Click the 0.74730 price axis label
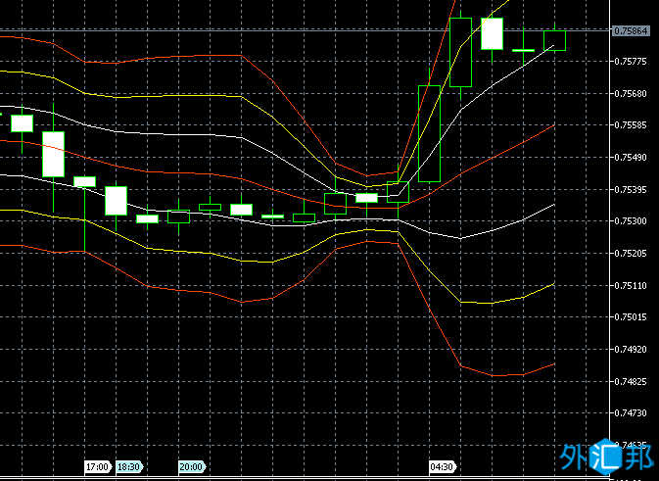The width and height of the screenshot is (659, 481). click(631, 413)
